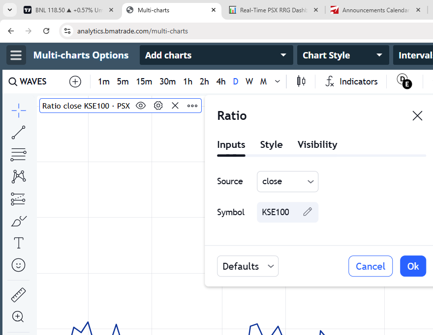This screenshot has width=433, height=335.
Task: Open the candlestick chart type selector
Action: tap(301, 82)
